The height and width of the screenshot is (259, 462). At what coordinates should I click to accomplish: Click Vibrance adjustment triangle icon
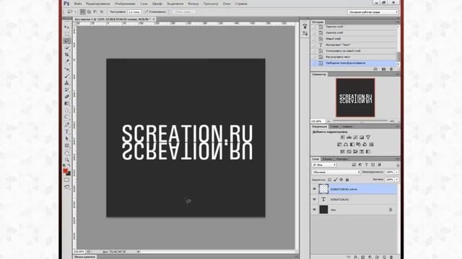(x=368, y=137)
